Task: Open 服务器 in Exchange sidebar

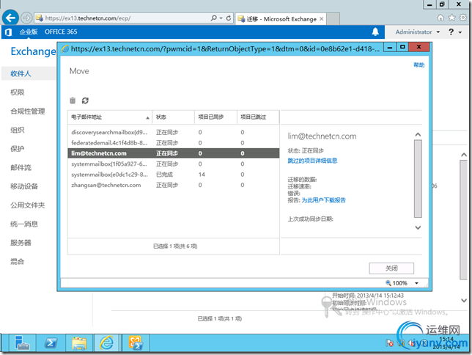Action: pos(21,243)
